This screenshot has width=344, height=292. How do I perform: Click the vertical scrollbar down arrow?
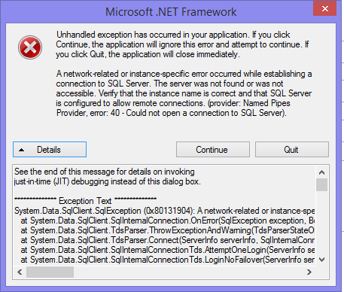pos(321,260)
